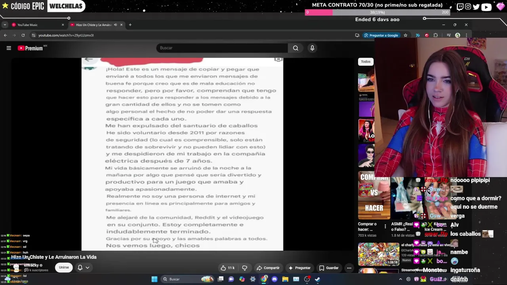The image size is (507, 285).
Task: Click the YouTube icon in the stream overlay
Action: click(486, 7)
